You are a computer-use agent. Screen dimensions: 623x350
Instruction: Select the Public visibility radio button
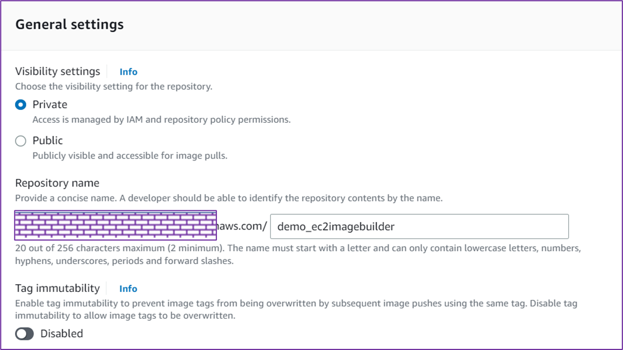point(21,141)
